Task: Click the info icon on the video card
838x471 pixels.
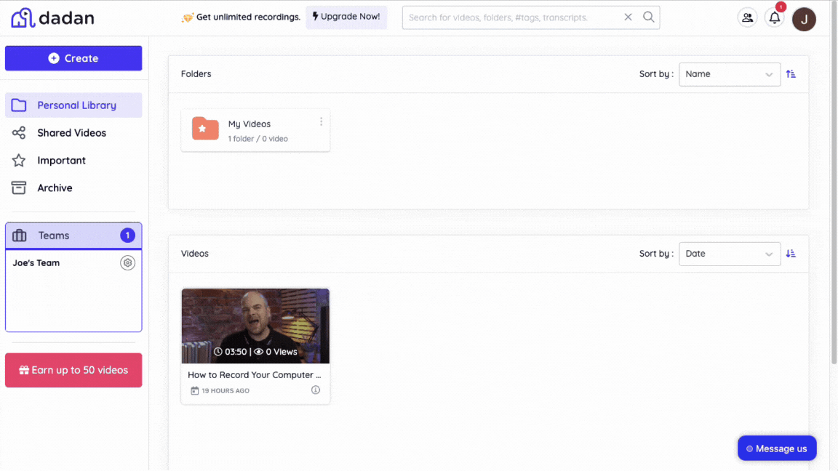Action: click(x=315, y=390)
